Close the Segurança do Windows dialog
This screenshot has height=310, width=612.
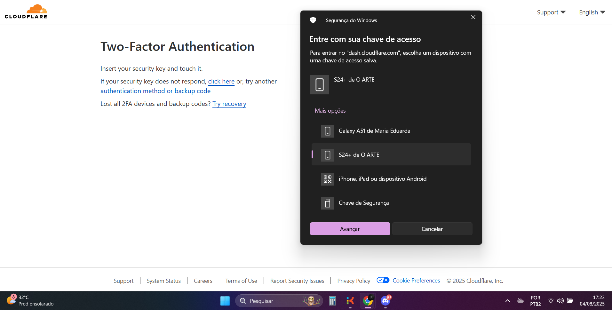[473, 17]
